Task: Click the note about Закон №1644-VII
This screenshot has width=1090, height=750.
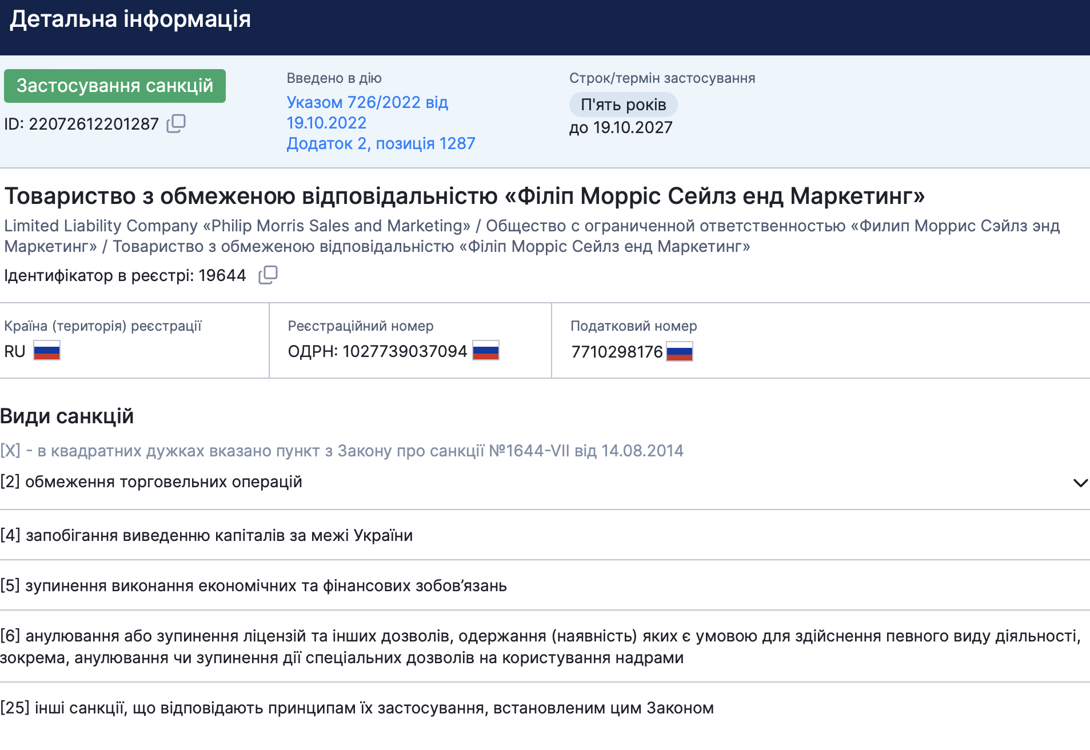Action: point(342,451)
